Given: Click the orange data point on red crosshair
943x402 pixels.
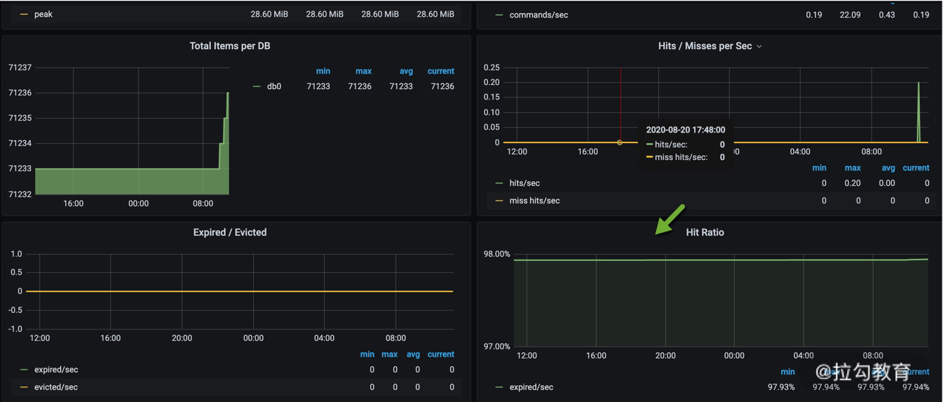Looking at the screenshot, I should [620, 142].
